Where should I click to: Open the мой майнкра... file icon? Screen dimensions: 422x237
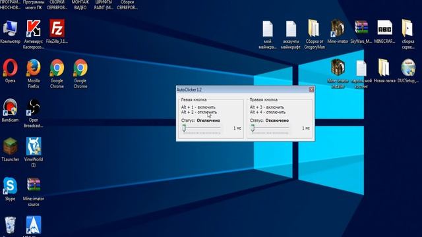pos(268,29)
